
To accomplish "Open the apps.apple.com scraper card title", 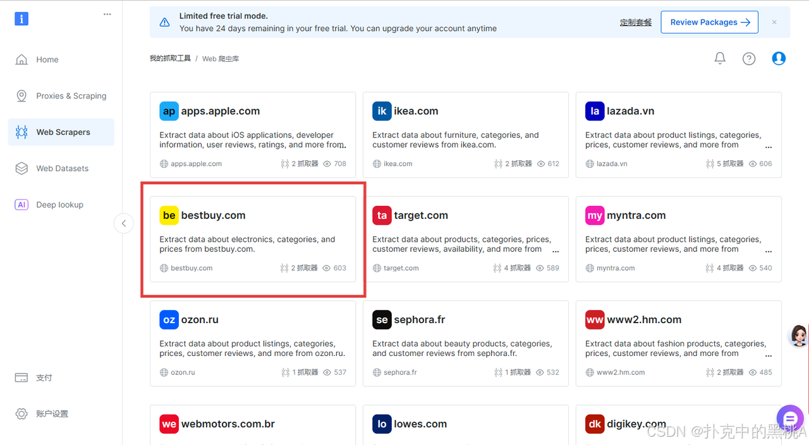I will [221, 111].
